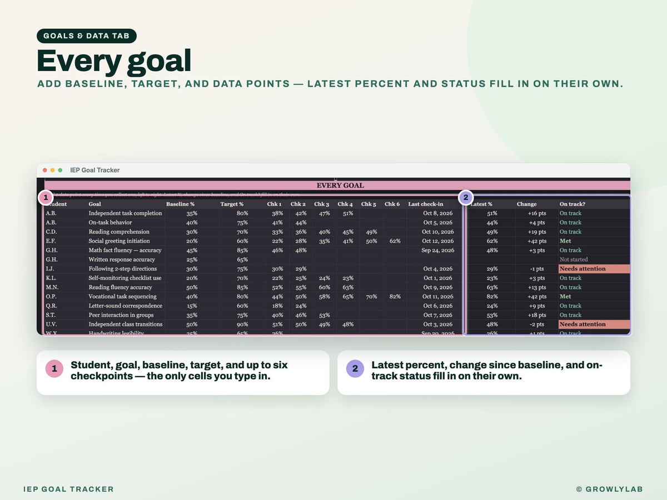Click the On track? column header

point(573,204)
